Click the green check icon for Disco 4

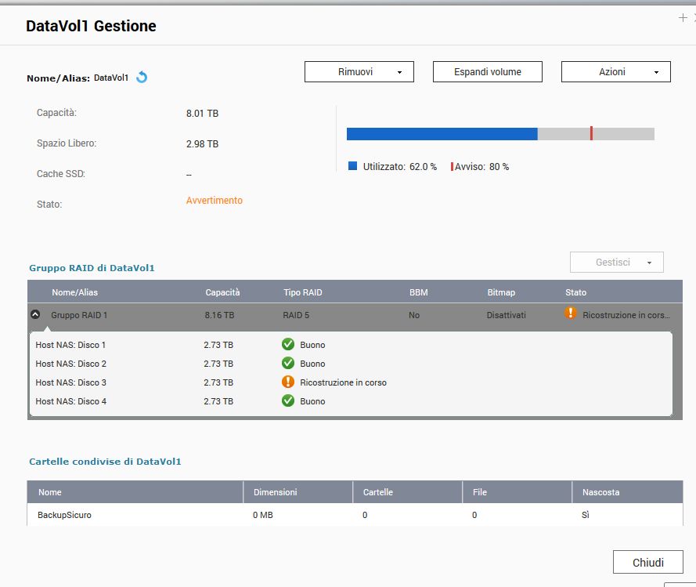pyautogui.click(x=288, y=401)
